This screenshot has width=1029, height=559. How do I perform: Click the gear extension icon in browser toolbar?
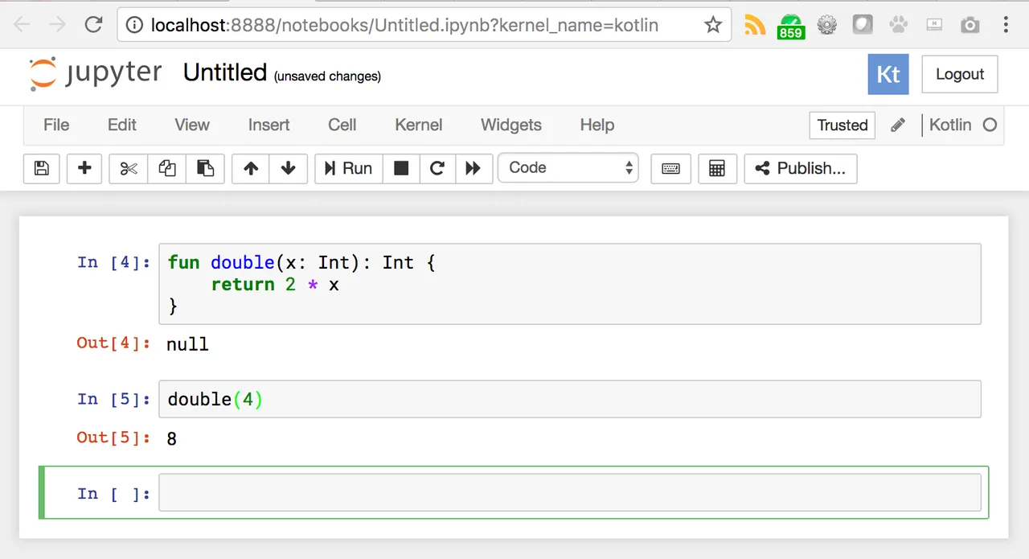click(x=827, y=25)
